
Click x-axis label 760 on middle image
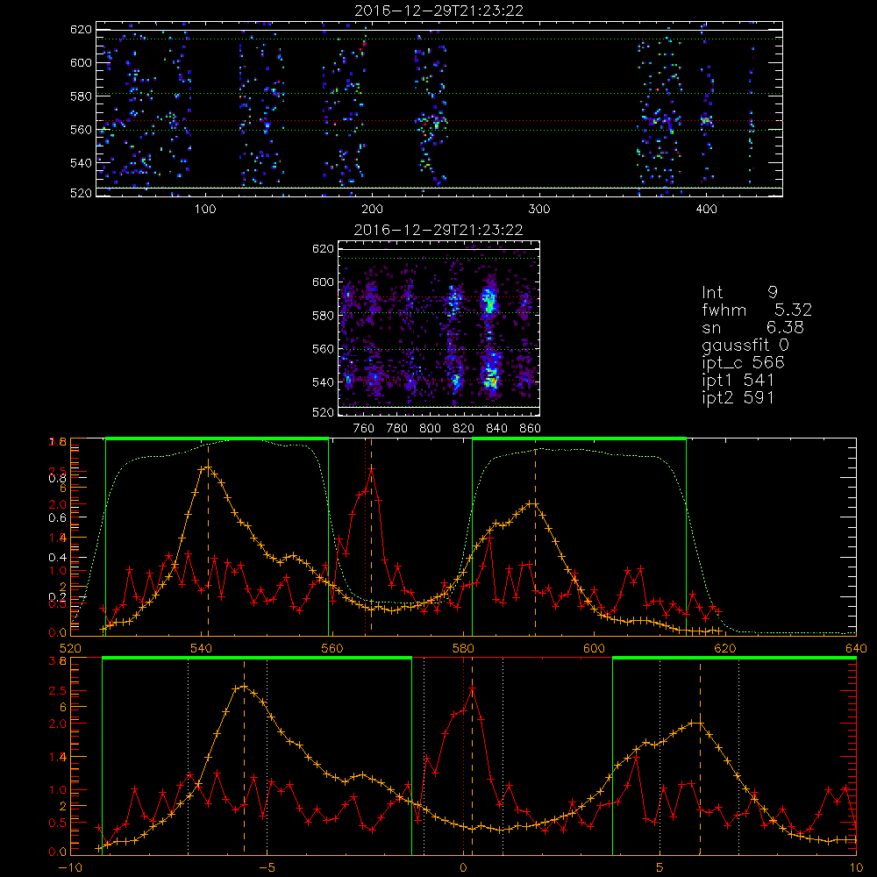pos(364,429)
